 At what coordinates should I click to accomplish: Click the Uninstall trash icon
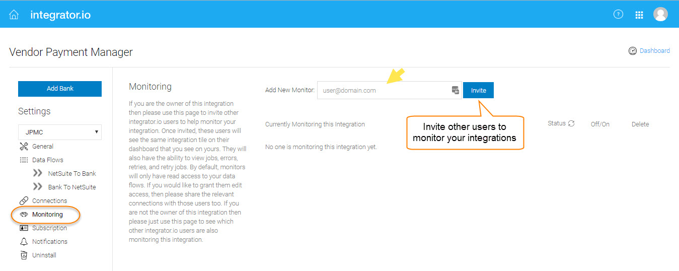coord(24,255)
